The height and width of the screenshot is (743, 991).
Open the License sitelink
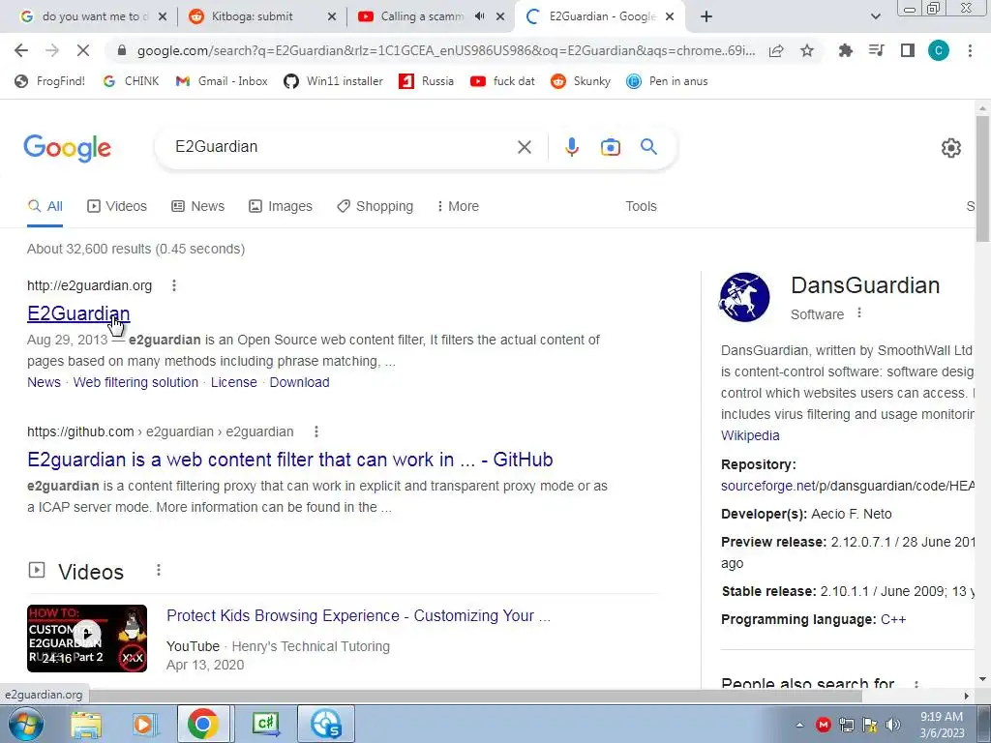tap(234, 382)
